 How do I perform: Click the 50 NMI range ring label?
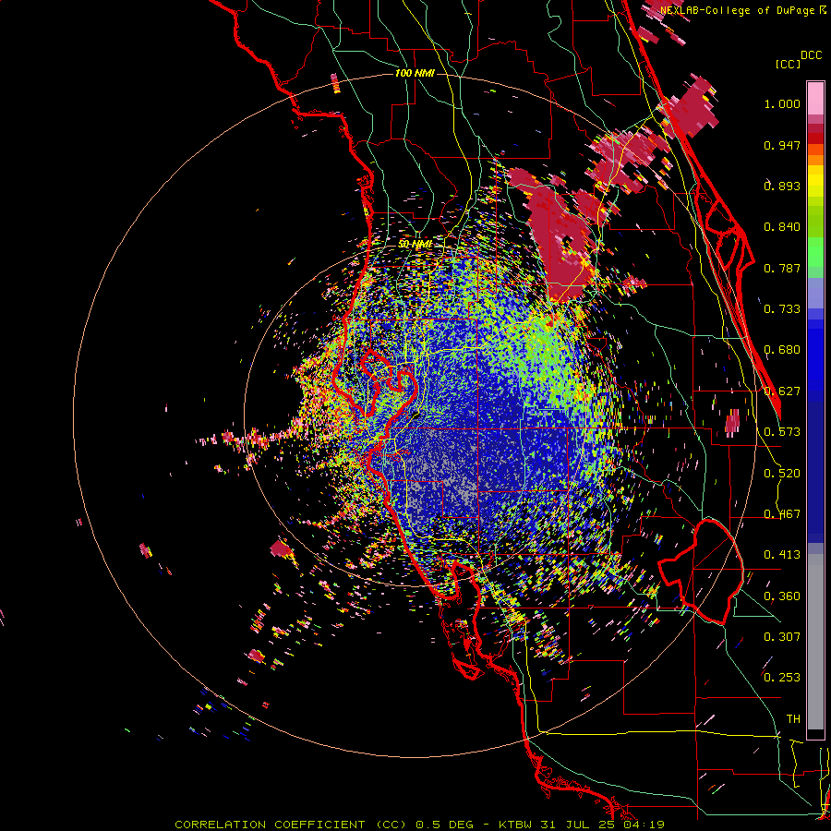click(415, 245)
